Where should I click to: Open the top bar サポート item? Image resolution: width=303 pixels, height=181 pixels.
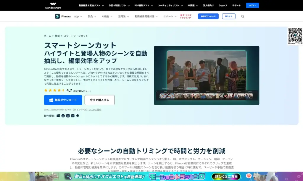click(x=236, y=6)
